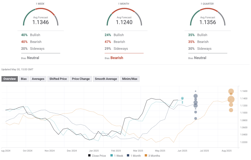The image size is (251, 160).
Task: Click the red Bearish bias label
Action: [x=117, y=58]
